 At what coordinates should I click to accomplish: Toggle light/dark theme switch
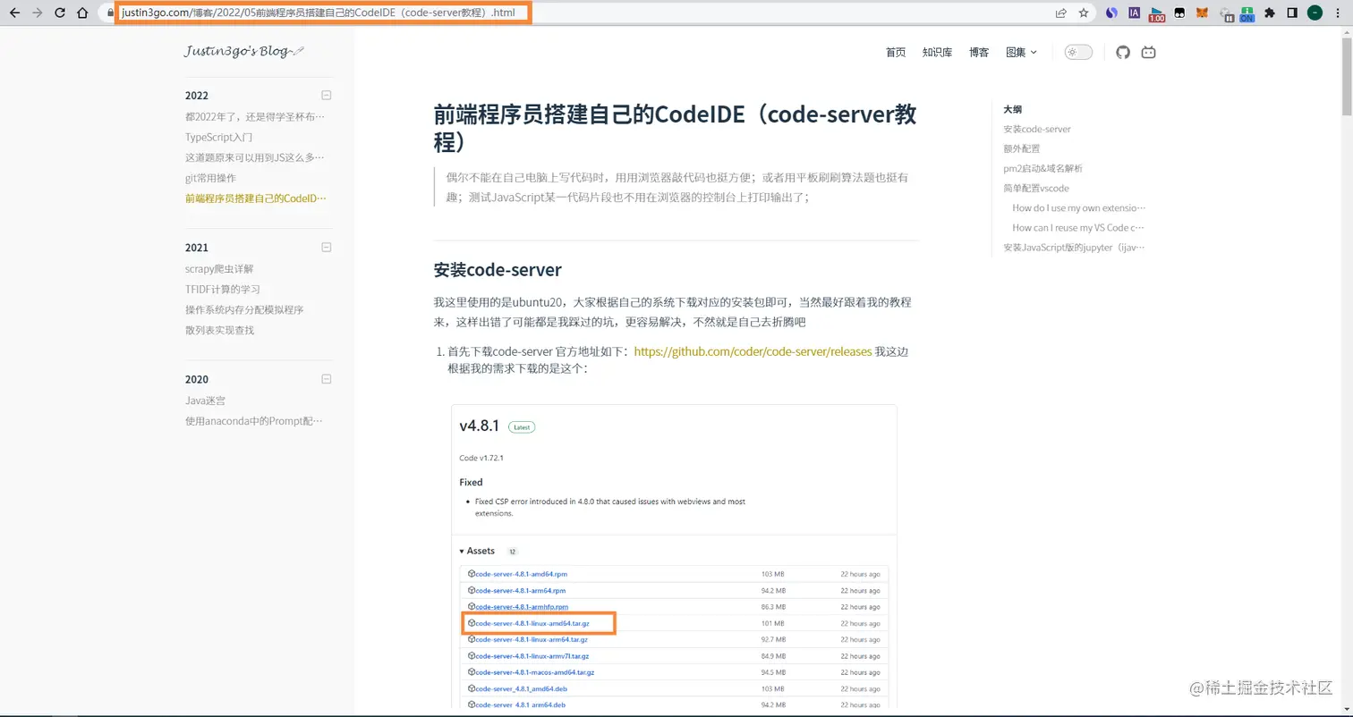[1078, 52]
